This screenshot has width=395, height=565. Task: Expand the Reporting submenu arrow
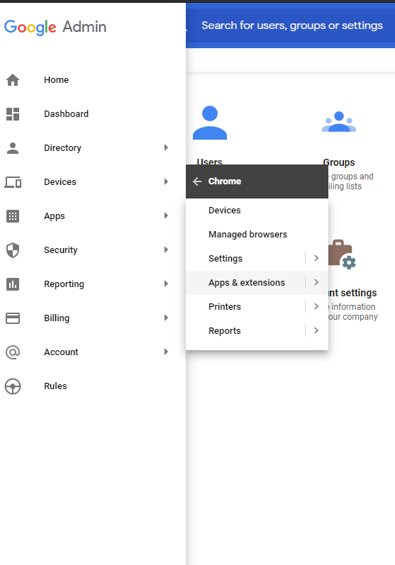coord(166,284)
